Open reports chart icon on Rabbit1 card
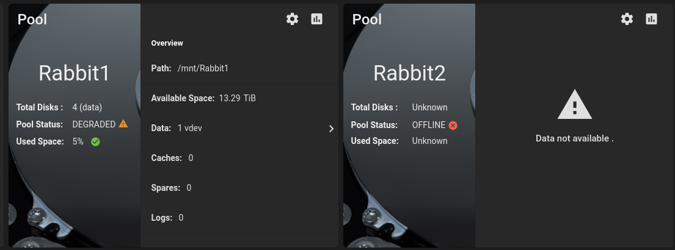Image resolution: width=675 pixels, height=250 pixels. [317, 19]
